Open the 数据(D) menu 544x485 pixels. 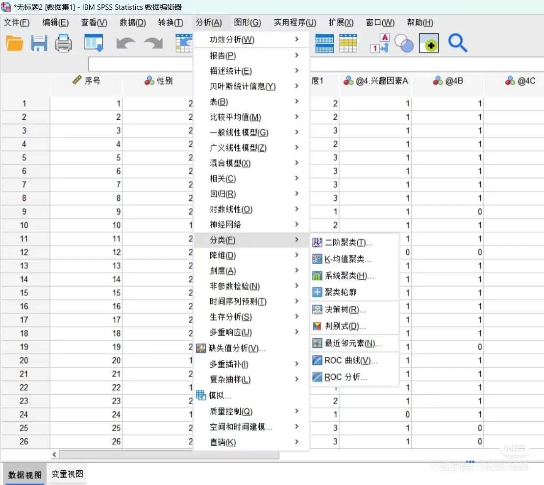pos(132,23)
